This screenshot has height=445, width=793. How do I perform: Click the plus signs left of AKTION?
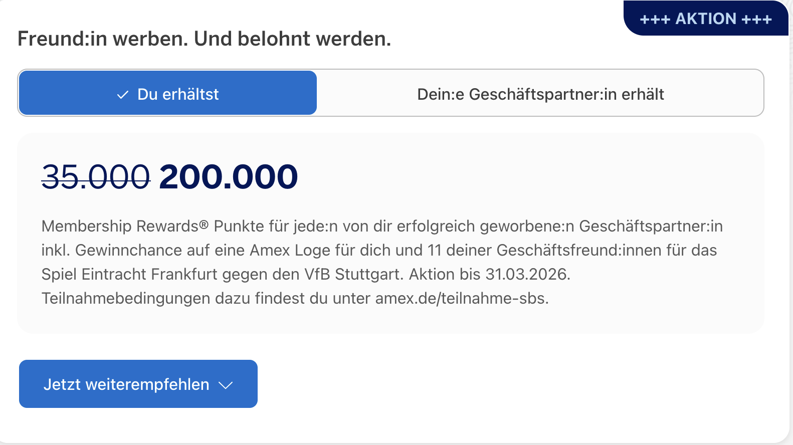655,20
